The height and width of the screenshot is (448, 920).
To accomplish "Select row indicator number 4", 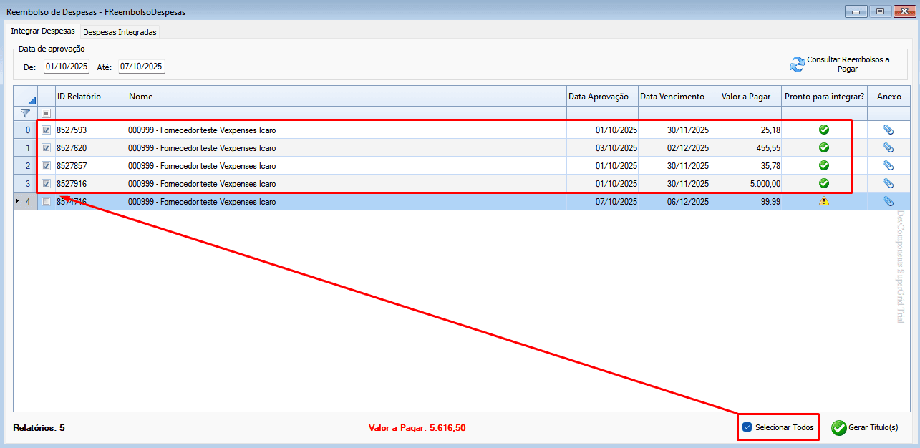I will point(25,202).
